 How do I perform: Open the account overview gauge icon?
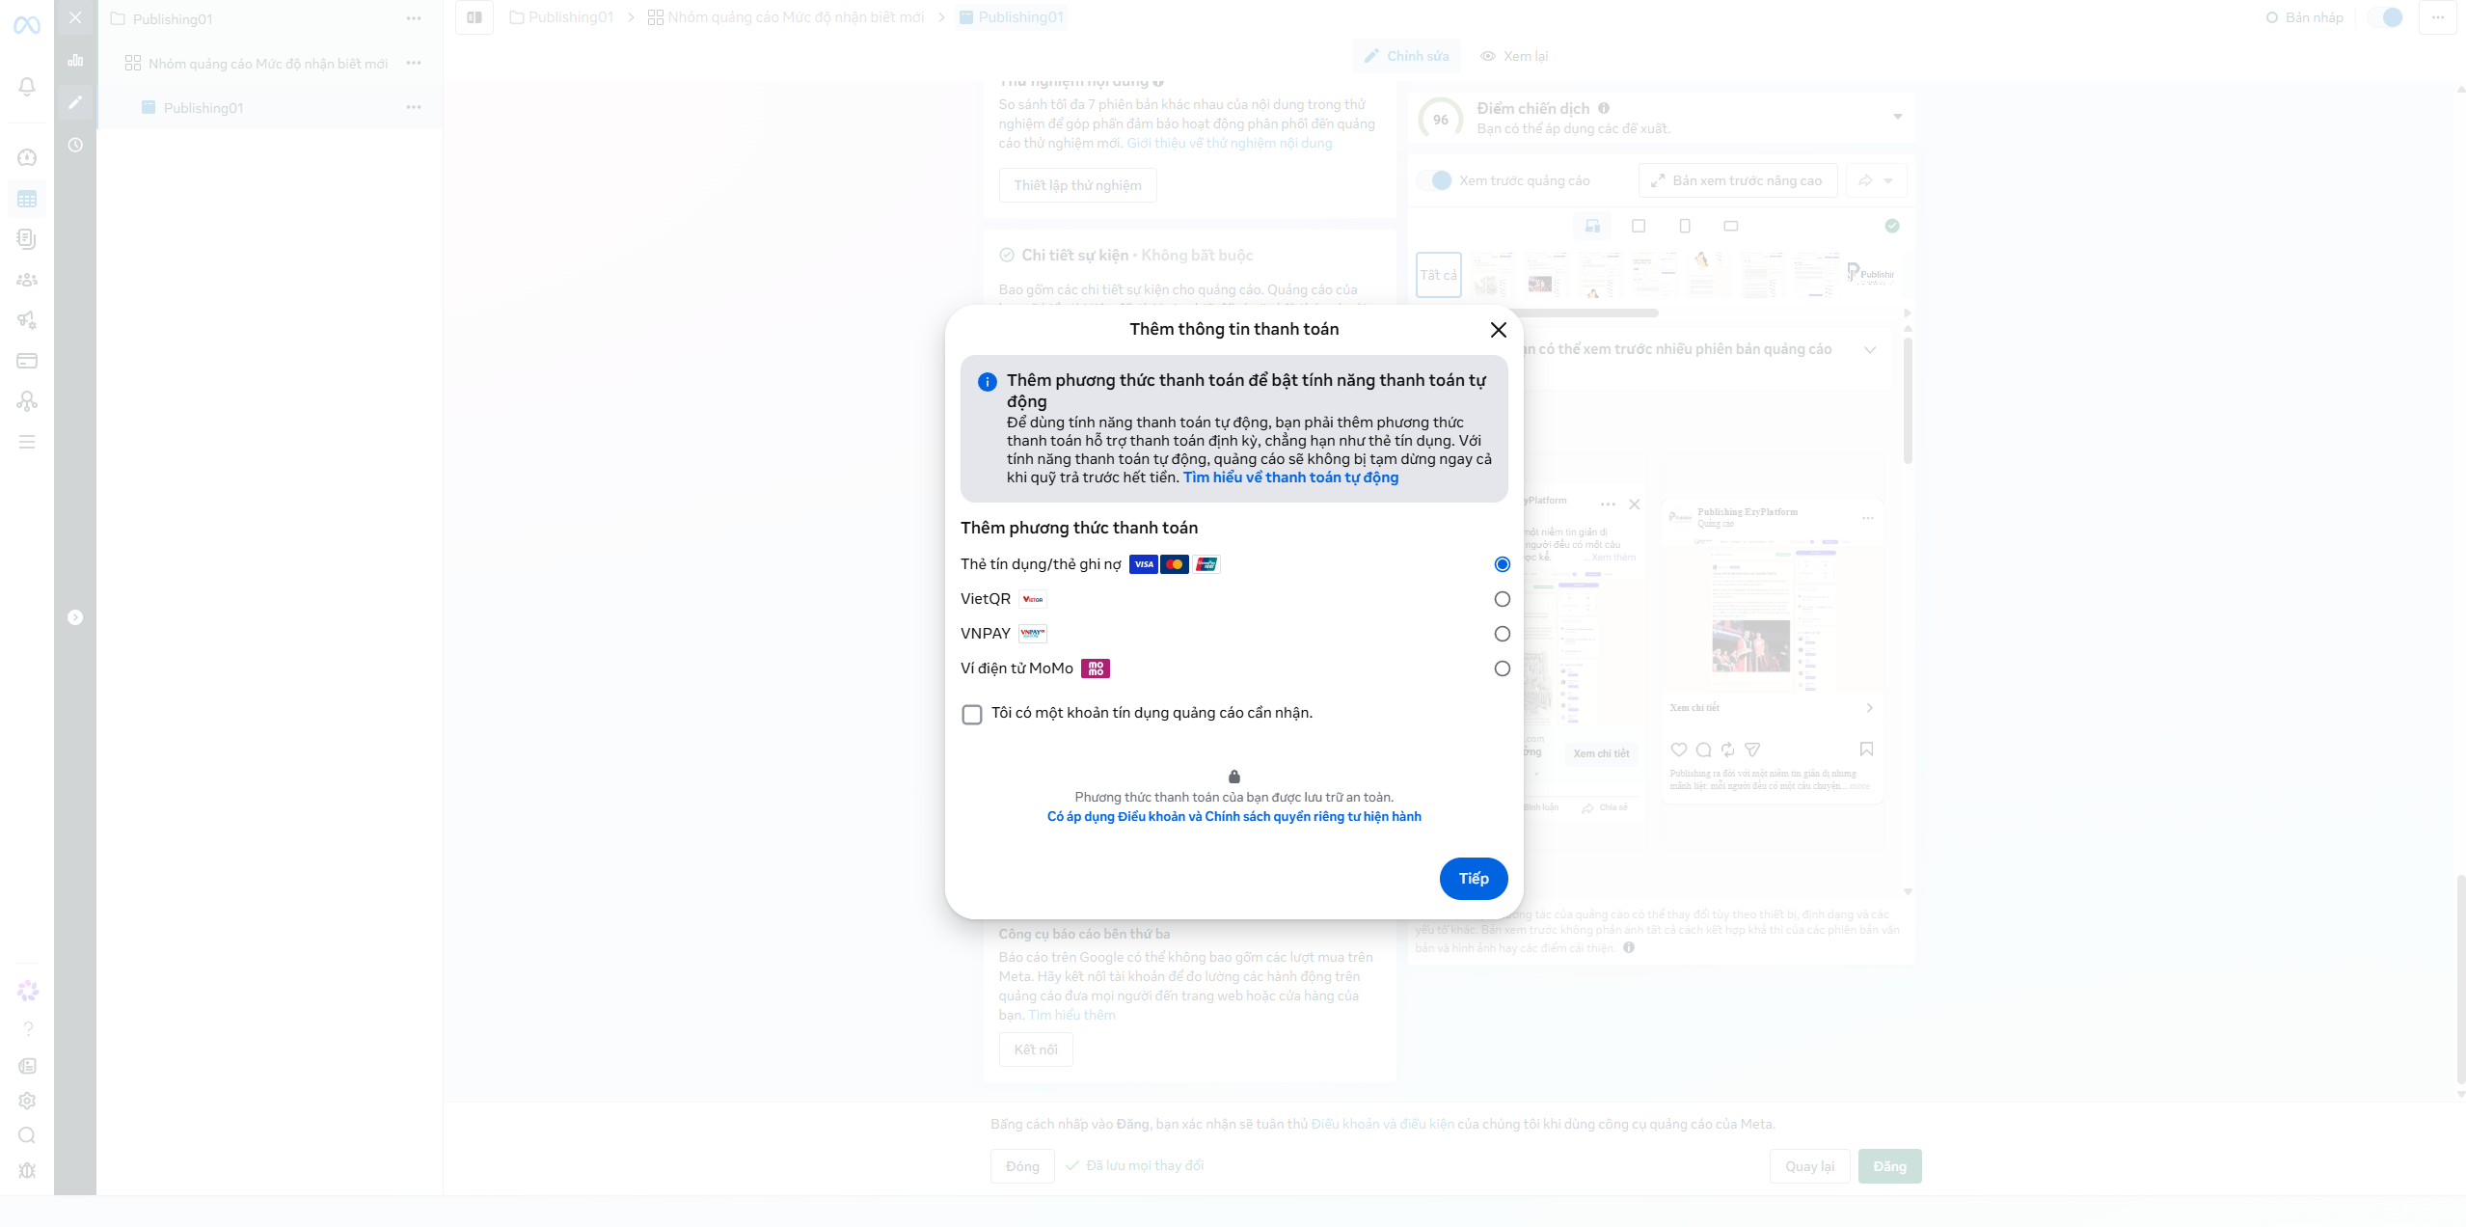pyautogui.click(x=27, y=157)
